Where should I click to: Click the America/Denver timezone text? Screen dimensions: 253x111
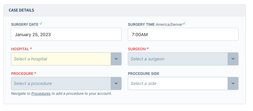[169, 25]
